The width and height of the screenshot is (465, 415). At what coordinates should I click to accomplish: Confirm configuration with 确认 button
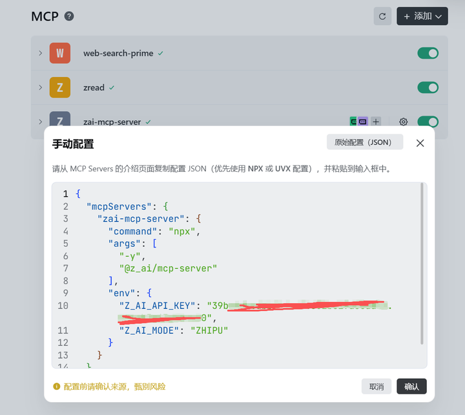(x=411, y=387)
